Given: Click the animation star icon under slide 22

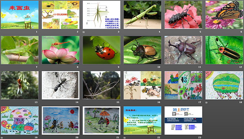Looking at the screenshot, I should click(x=125, y=138).
